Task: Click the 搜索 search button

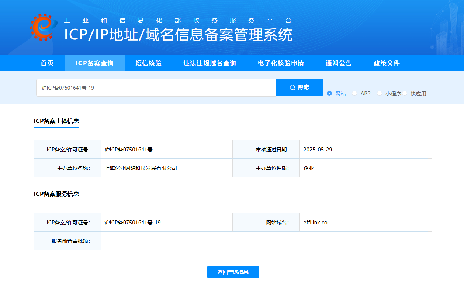Action: [299, 87]
